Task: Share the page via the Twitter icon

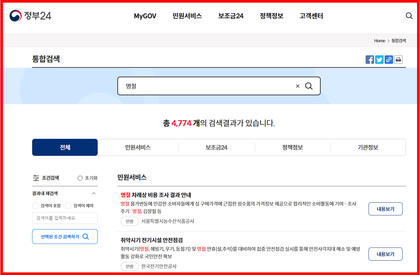Action: [x=379, y=59]
